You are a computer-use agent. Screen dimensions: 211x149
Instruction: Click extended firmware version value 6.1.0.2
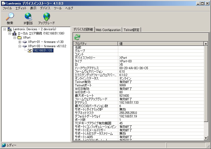click(124, 75)
